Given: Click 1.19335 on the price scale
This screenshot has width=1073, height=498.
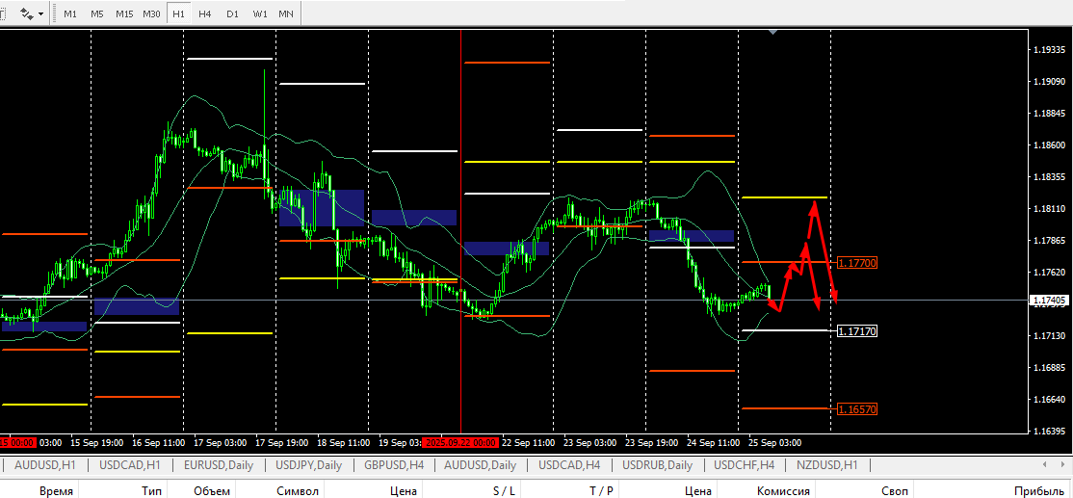Looking at the screenshot, I should (1050, 50).
